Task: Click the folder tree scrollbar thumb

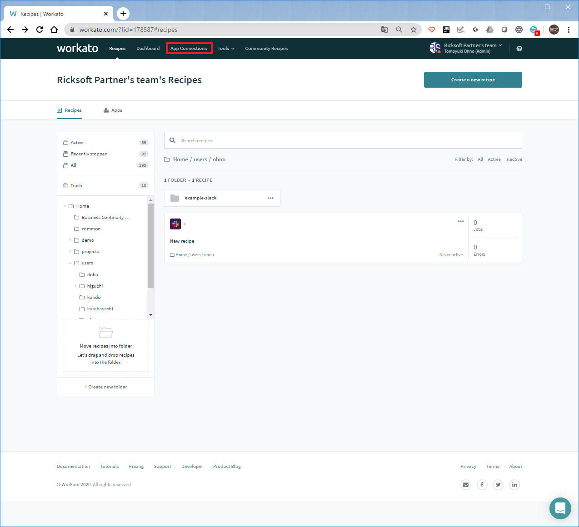Action: [150, 245]
